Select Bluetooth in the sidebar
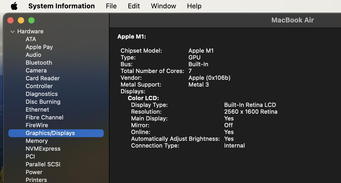Image resolution: width=341 pixels, height=183 pixels. coord(39,63)
